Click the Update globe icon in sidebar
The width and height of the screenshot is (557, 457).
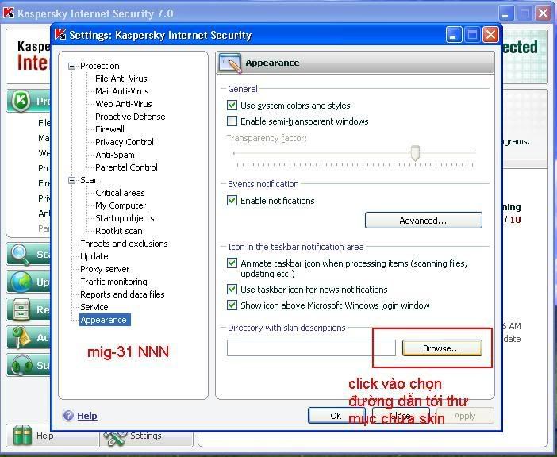[21, 282]
